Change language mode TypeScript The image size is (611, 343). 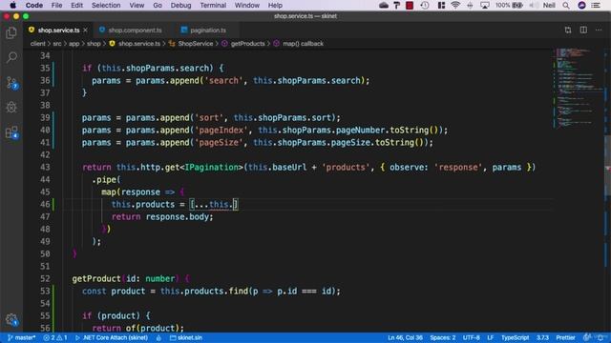coord(515,337)
